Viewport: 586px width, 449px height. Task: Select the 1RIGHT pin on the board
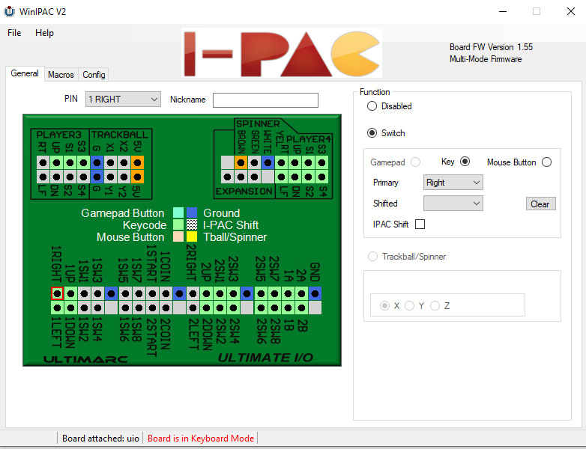(x=57, y=294)
